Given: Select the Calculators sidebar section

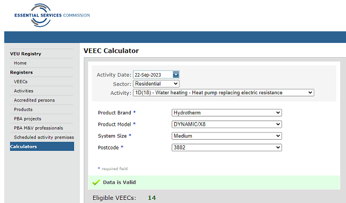Looking at the screenshot, I should pos(42,146).
